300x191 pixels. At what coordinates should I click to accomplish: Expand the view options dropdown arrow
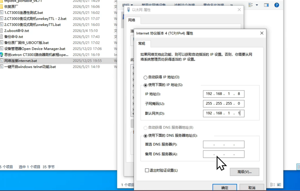pos(257,5)
